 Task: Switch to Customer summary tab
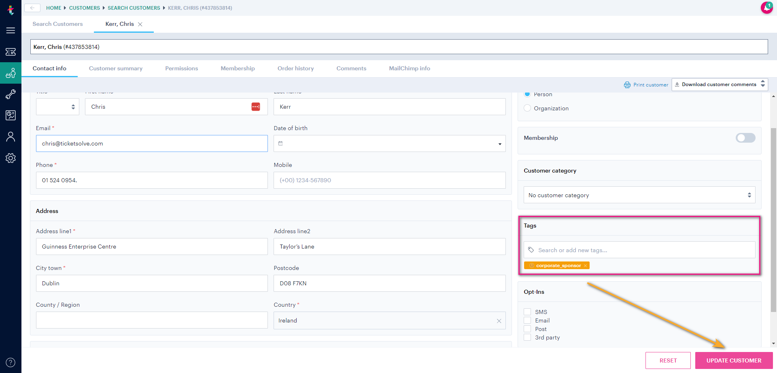click(116, 68)
